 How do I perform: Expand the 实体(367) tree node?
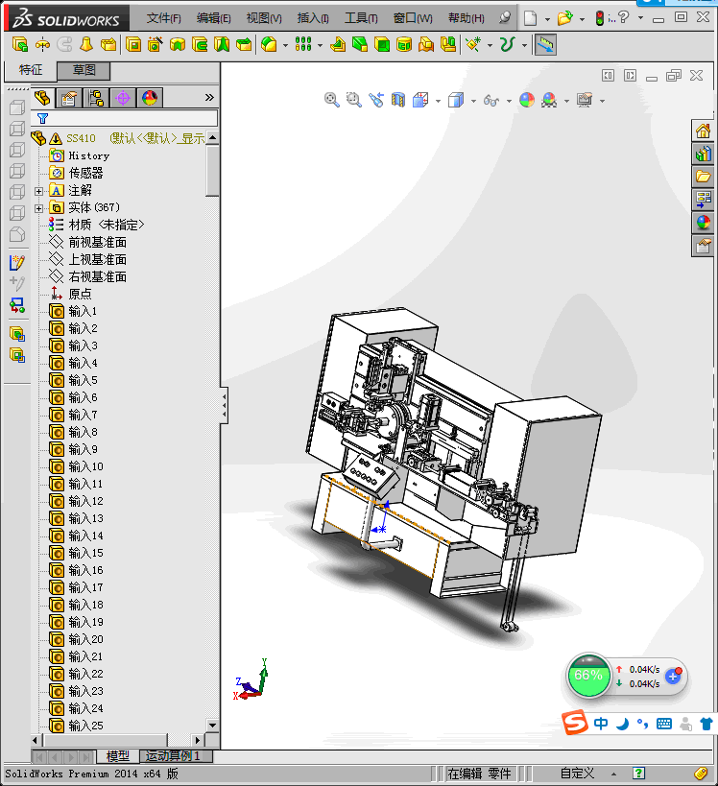[38, 208]
